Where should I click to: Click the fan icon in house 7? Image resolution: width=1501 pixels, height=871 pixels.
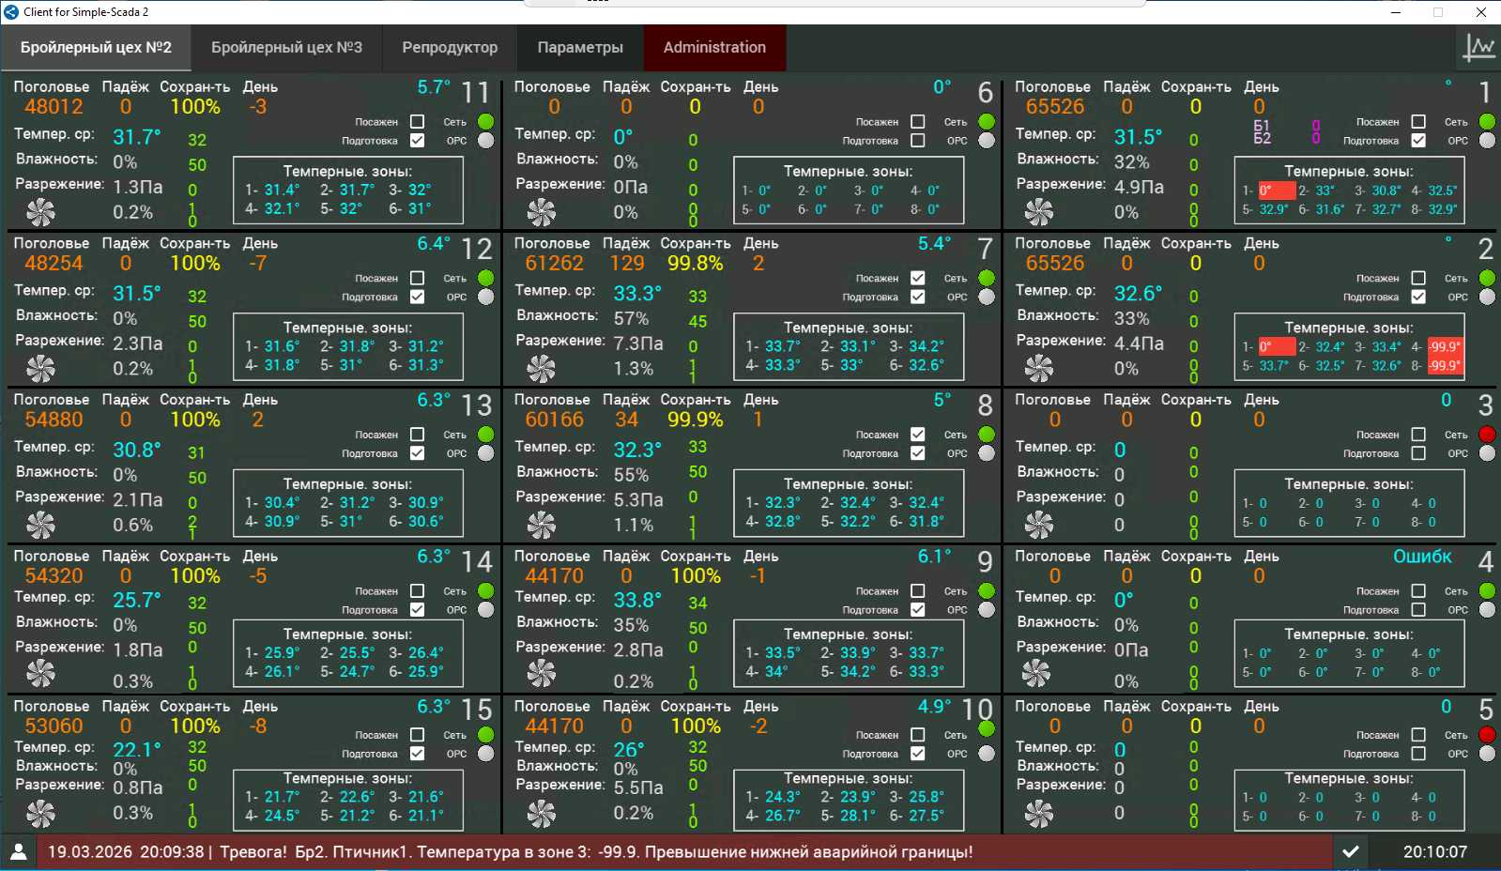coord(541,369)
